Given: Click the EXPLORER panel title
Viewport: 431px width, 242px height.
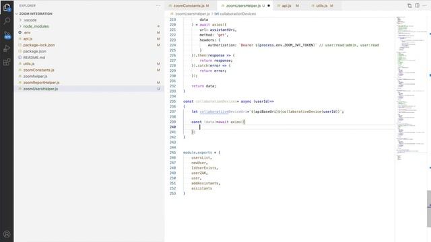Looking at the screenshot, I should pos(27,5).
